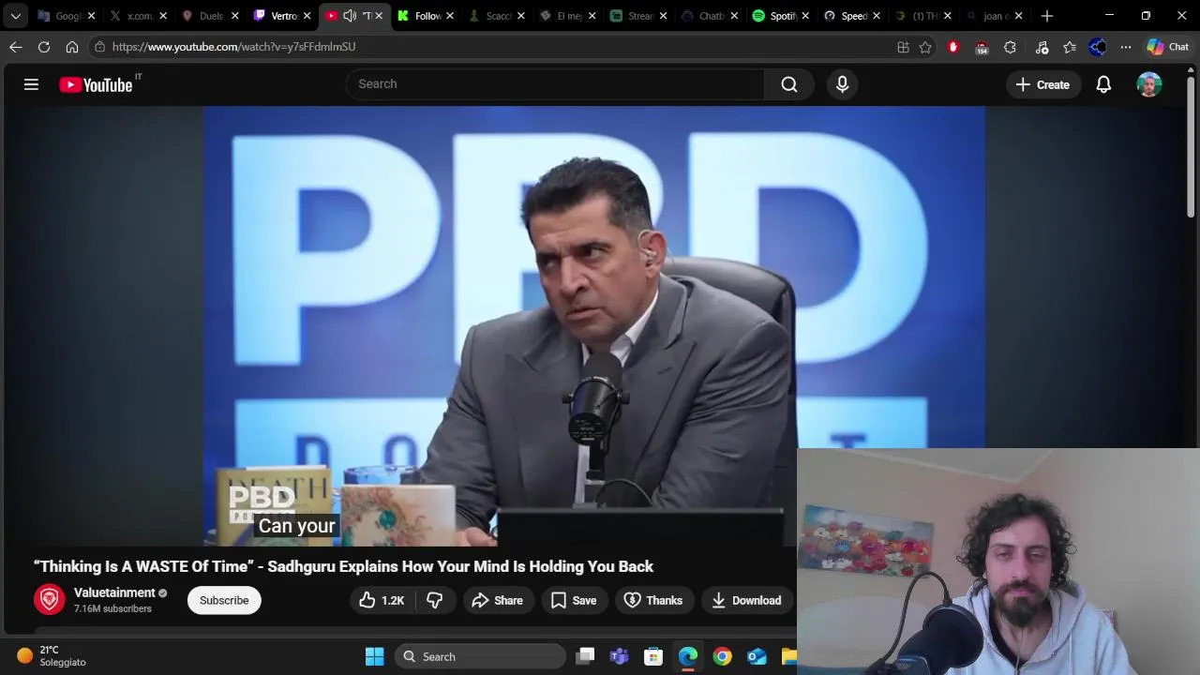Open Create menu in YouTube header

point(1042,84)
